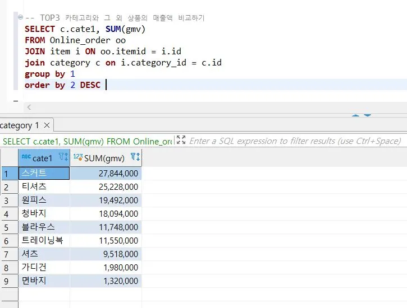
Task: Select cell 청바지
Action: [44, 213]
